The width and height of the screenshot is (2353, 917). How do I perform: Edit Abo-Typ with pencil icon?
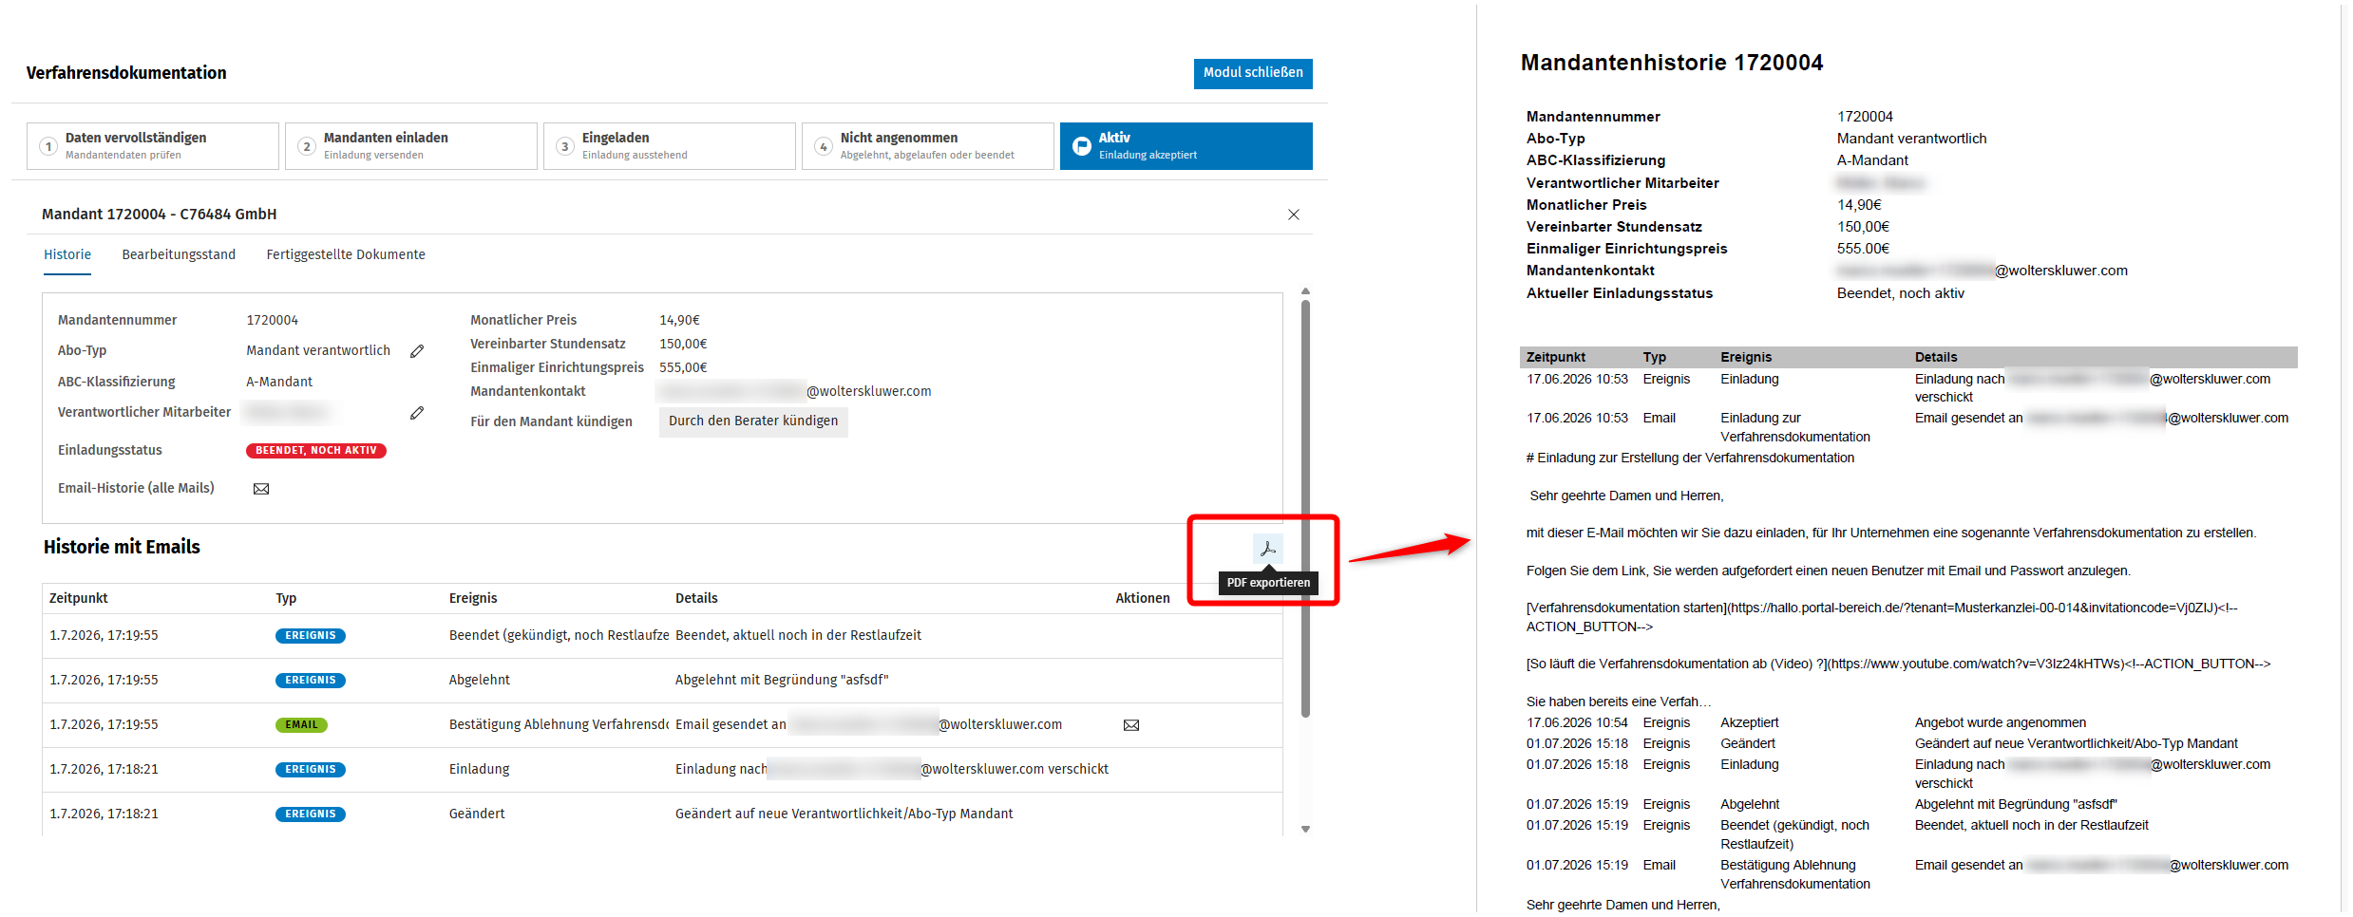[417, 351]
